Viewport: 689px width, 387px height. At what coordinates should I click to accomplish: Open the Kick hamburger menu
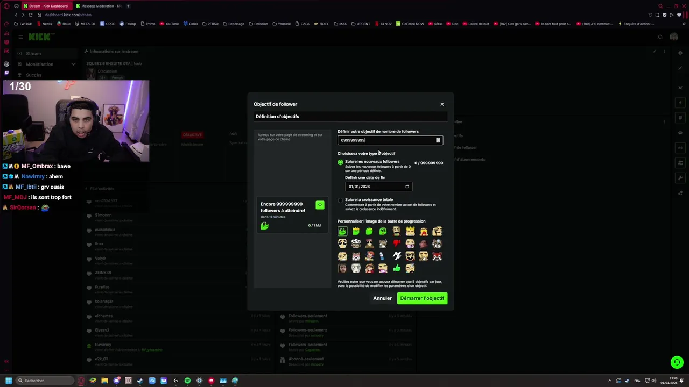(20, 37)
